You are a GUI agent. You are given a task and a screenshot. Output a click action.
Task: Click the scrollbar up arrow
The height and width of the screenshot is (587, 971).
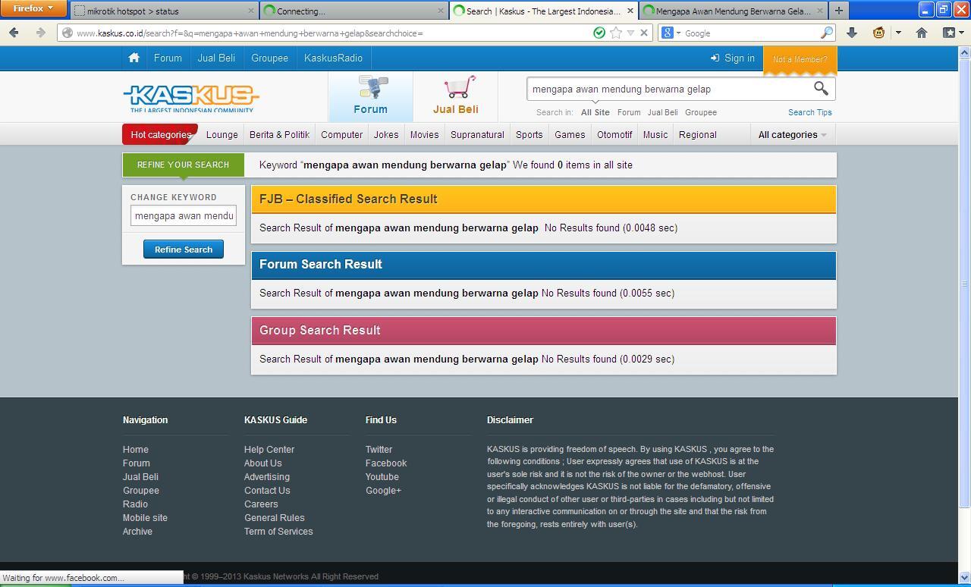pyautogui.click(x=964, y=52)
